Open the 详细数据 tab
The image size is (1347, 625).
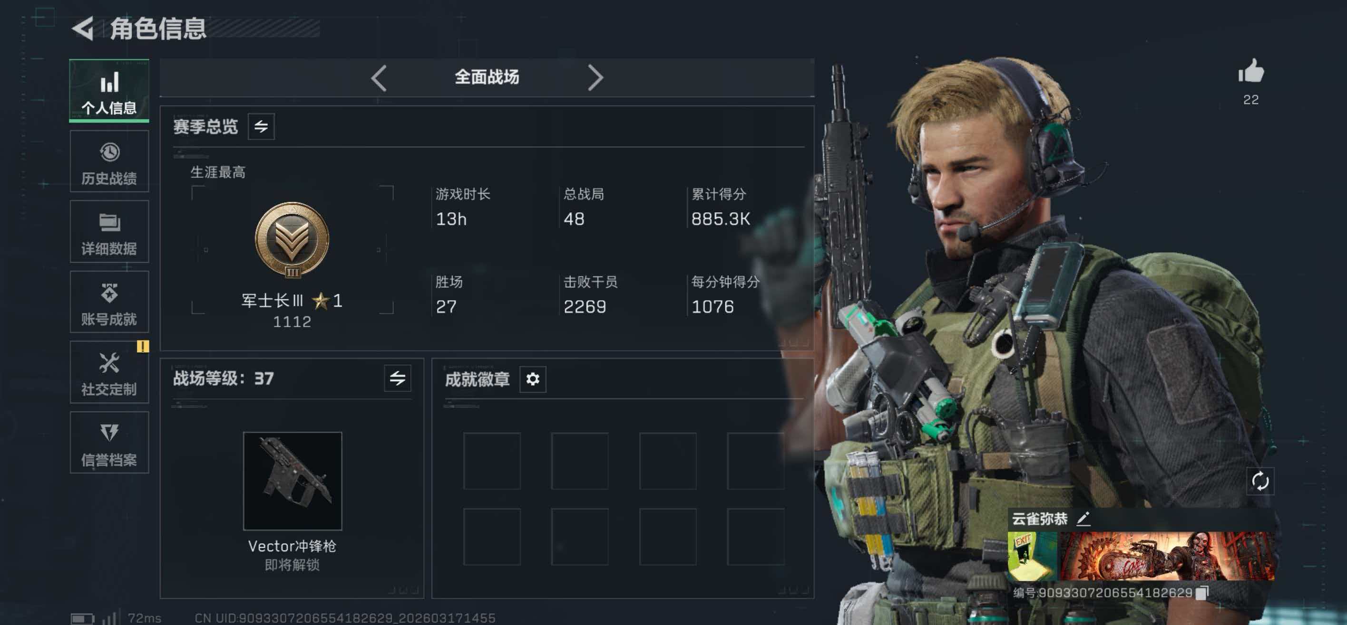pyautogui.click(x=109, y=231)
